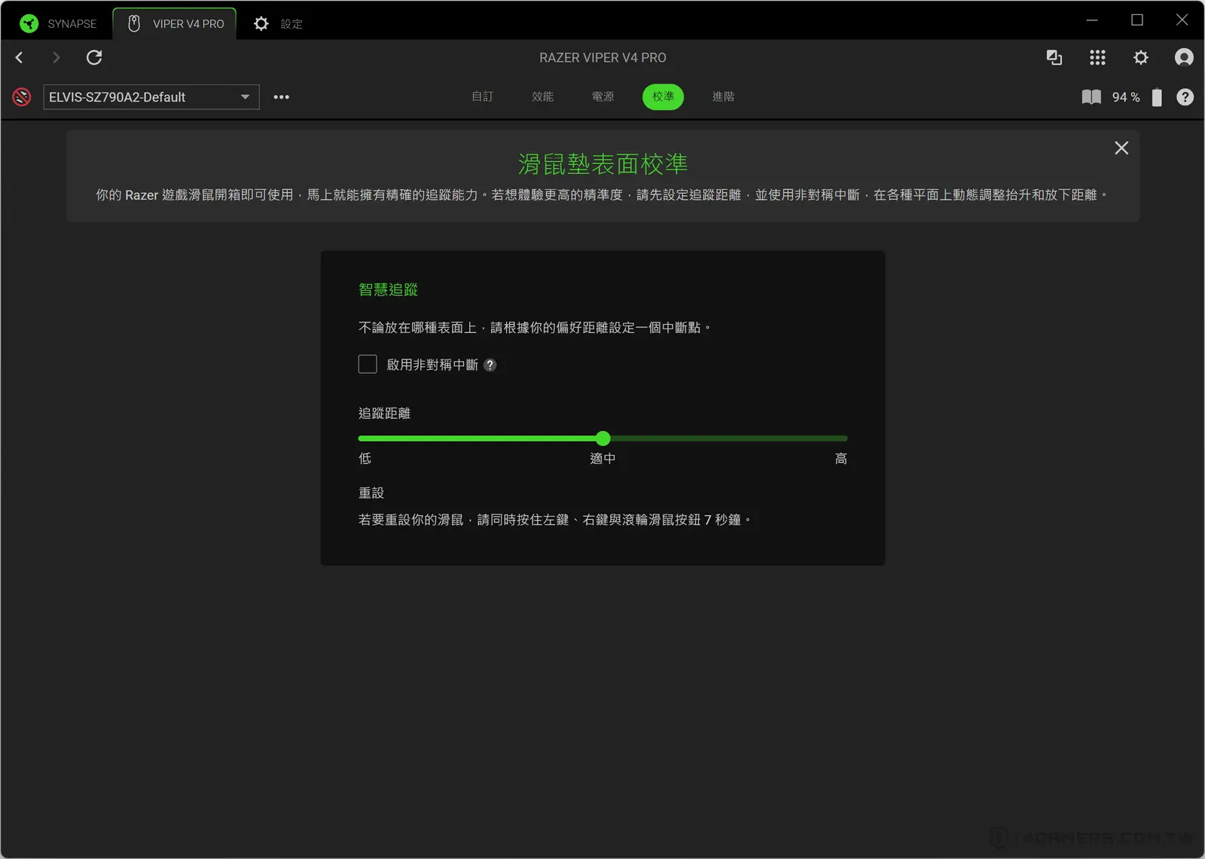Image resolution: width=1205 pixels, height=859 pixels.
Task: Click the mouse icon in the Viper tab
Action: [134, 23]
